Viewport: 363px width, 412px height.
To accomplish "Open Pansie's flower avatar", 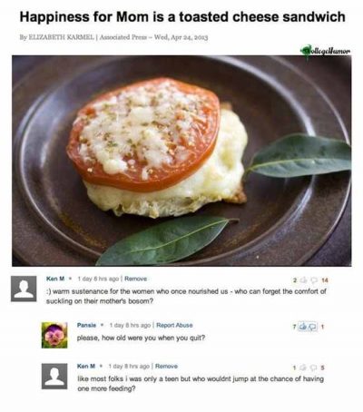I will pyautogui.click(x=54, y=335).
